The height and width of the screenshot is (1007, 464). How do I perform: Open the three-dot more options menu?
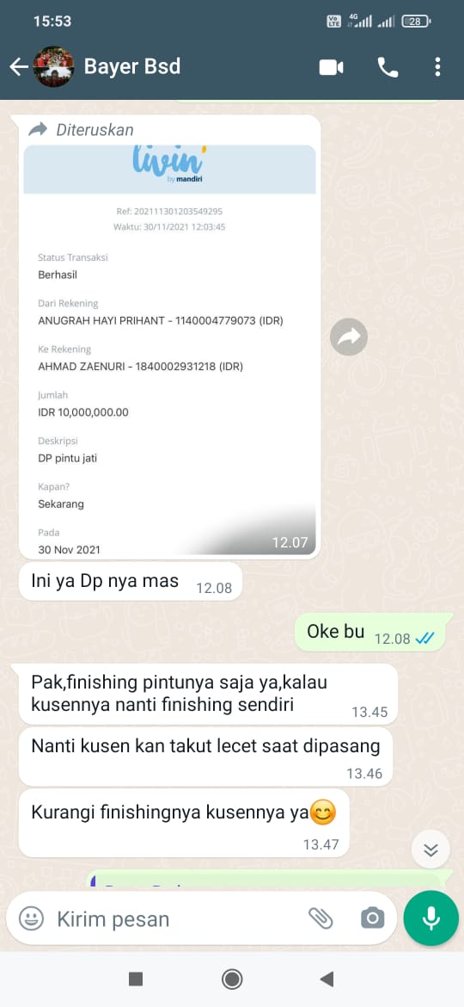(437, 67)
